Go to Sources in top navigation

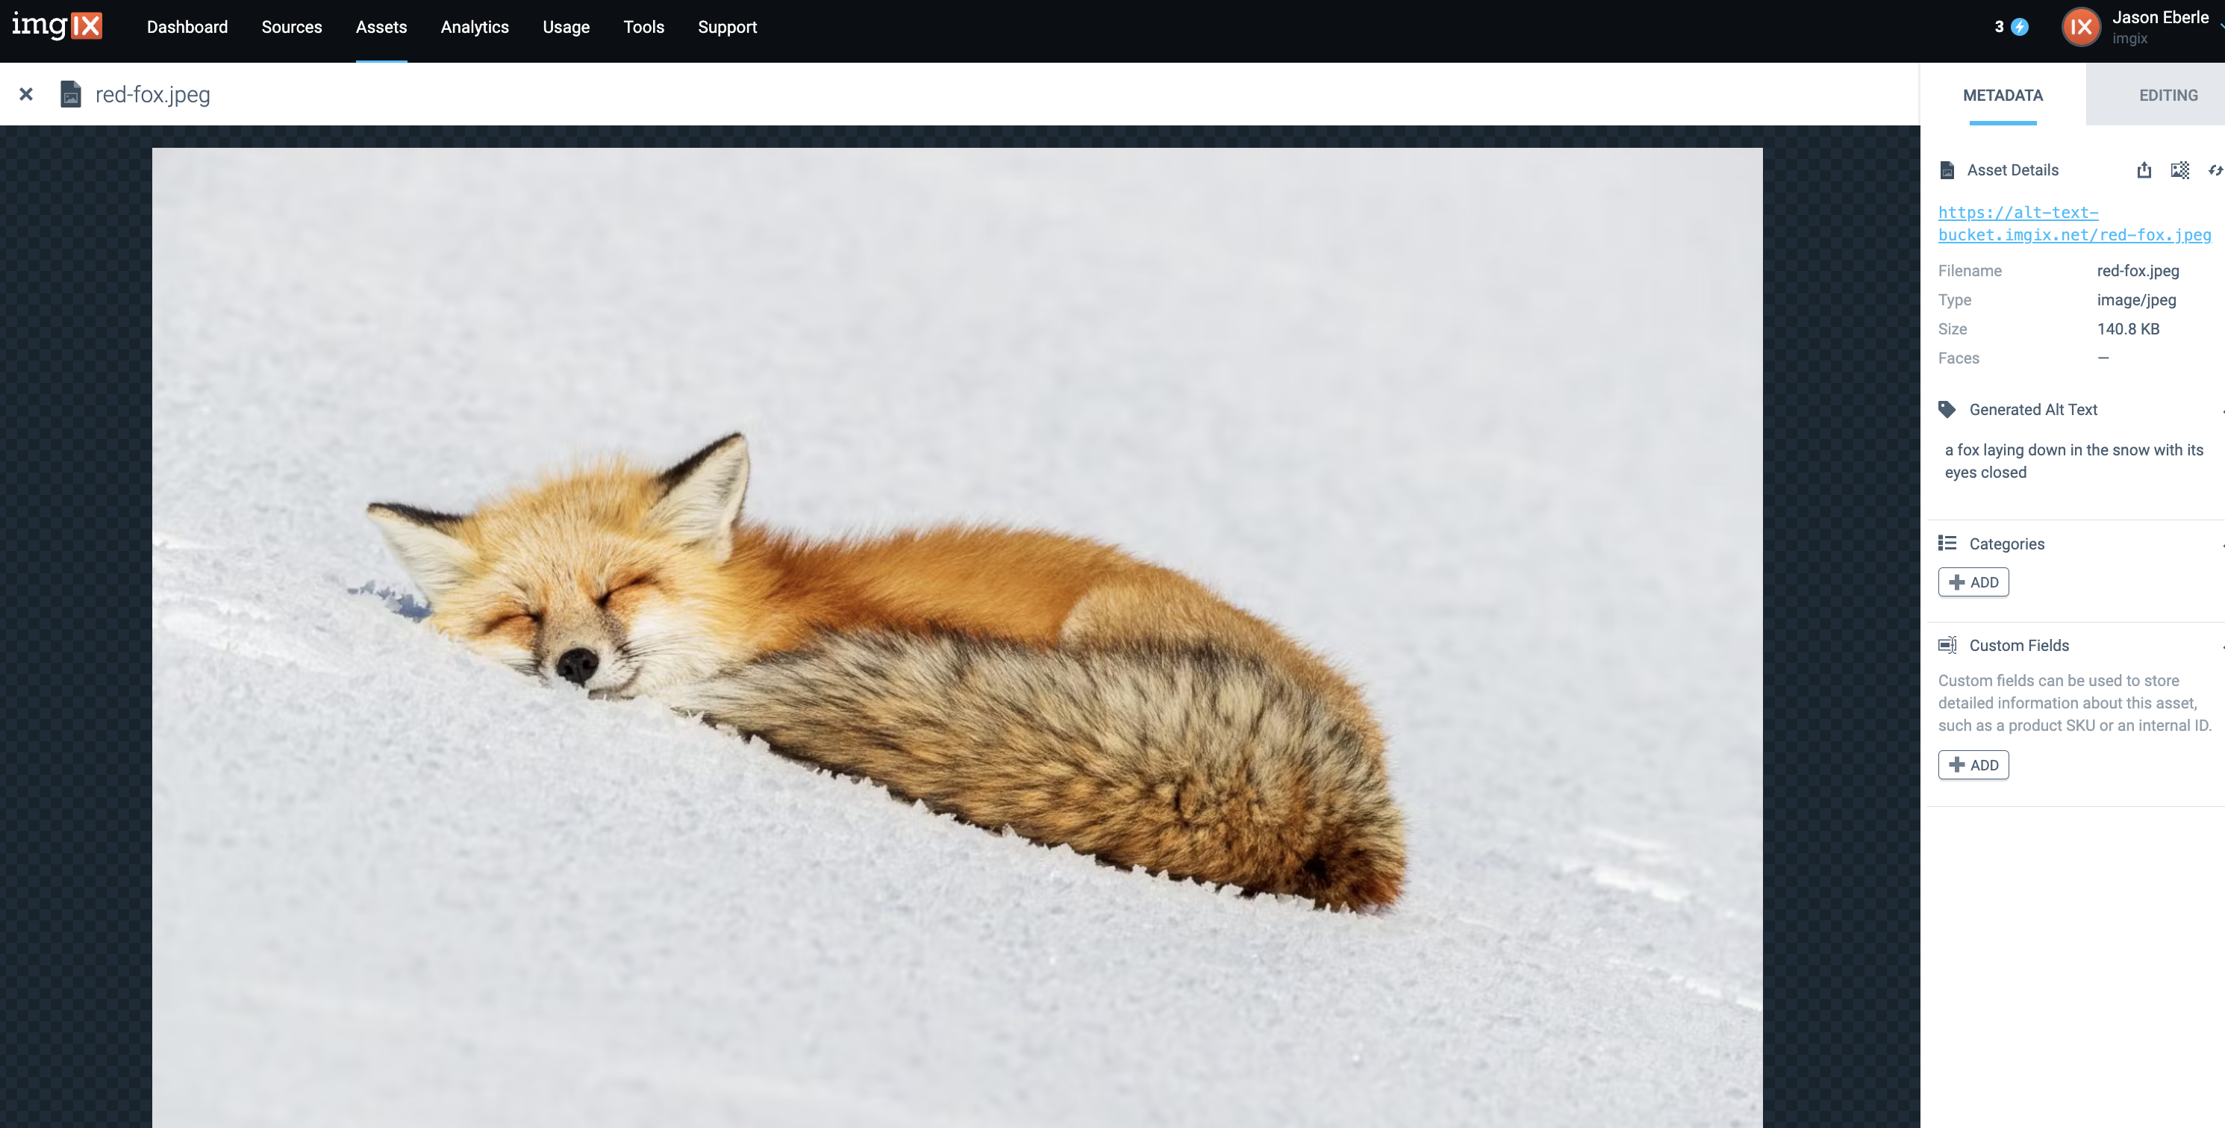click(291, 27)
